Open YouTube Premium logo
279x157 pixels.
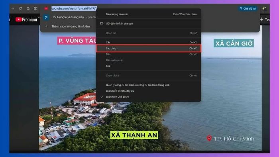click(26, 20)
